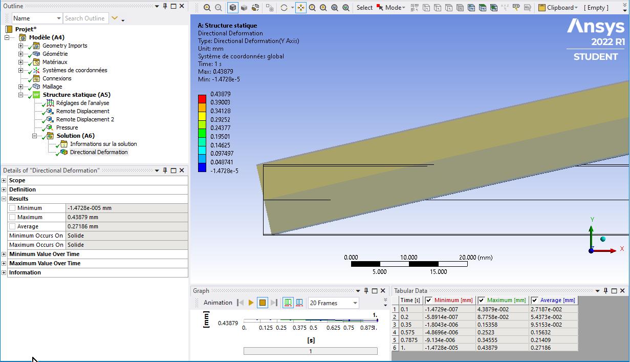
Task: Uncheck the Maximum [mm] column checkbox
Action: [x=482, y=300]
